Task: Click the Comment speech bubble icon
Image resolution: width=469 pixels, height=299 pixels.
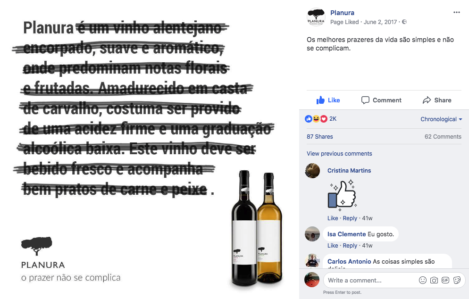Action: coord(365,100)
